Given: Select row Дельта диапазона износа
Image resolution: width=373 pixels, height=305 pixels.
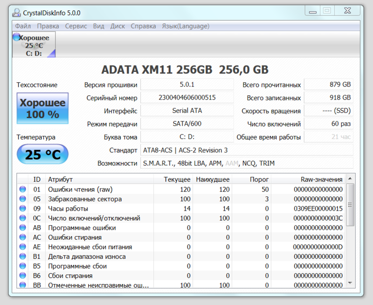Looking at the screenshot, I should point(181,256).
